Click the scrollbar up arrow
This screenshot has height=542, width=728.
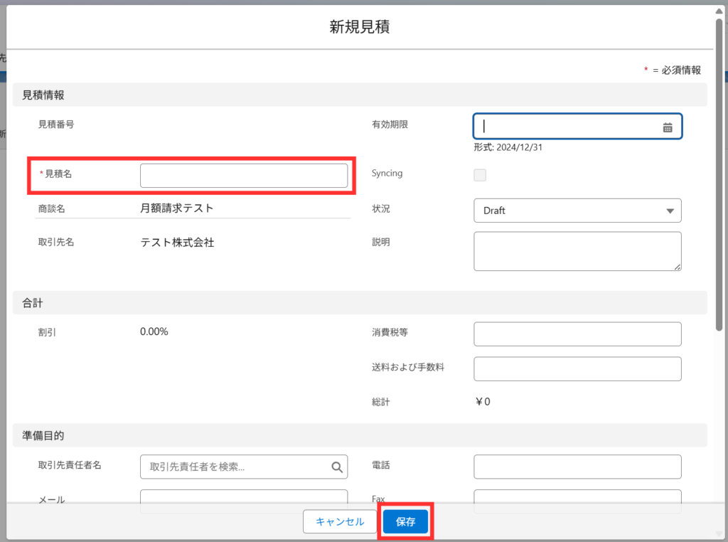pyautogui.click(x=719, y=11)
